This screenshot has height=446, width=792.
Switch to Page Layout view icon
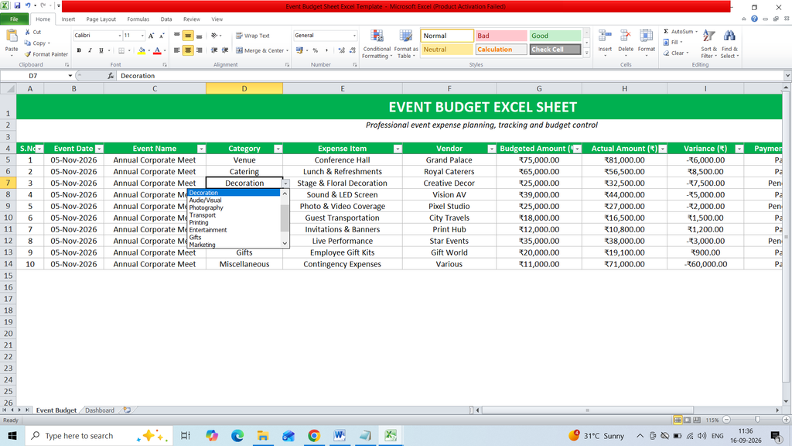coord(687,420)
